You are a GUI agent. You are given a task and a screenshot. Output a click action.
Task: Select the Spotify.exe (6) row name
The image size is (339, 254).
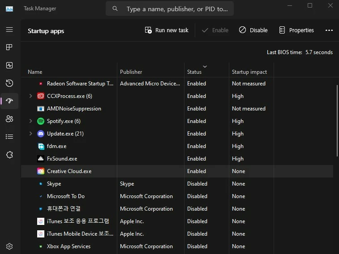(64, 121)
